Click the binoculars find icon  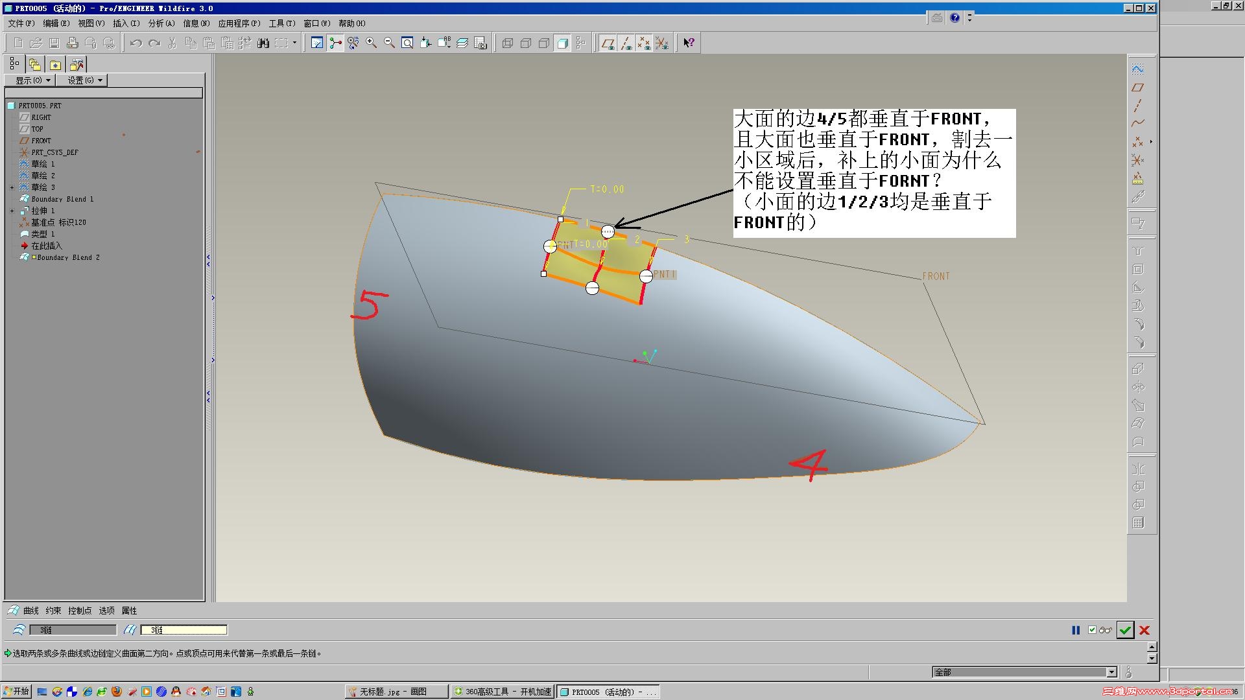pyautogui.click(x=263, y=43)
